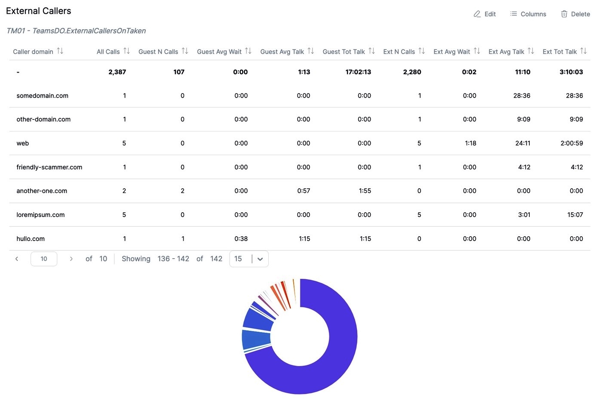Go to previous page arrow
602x400 pixels.
(17, 259)
